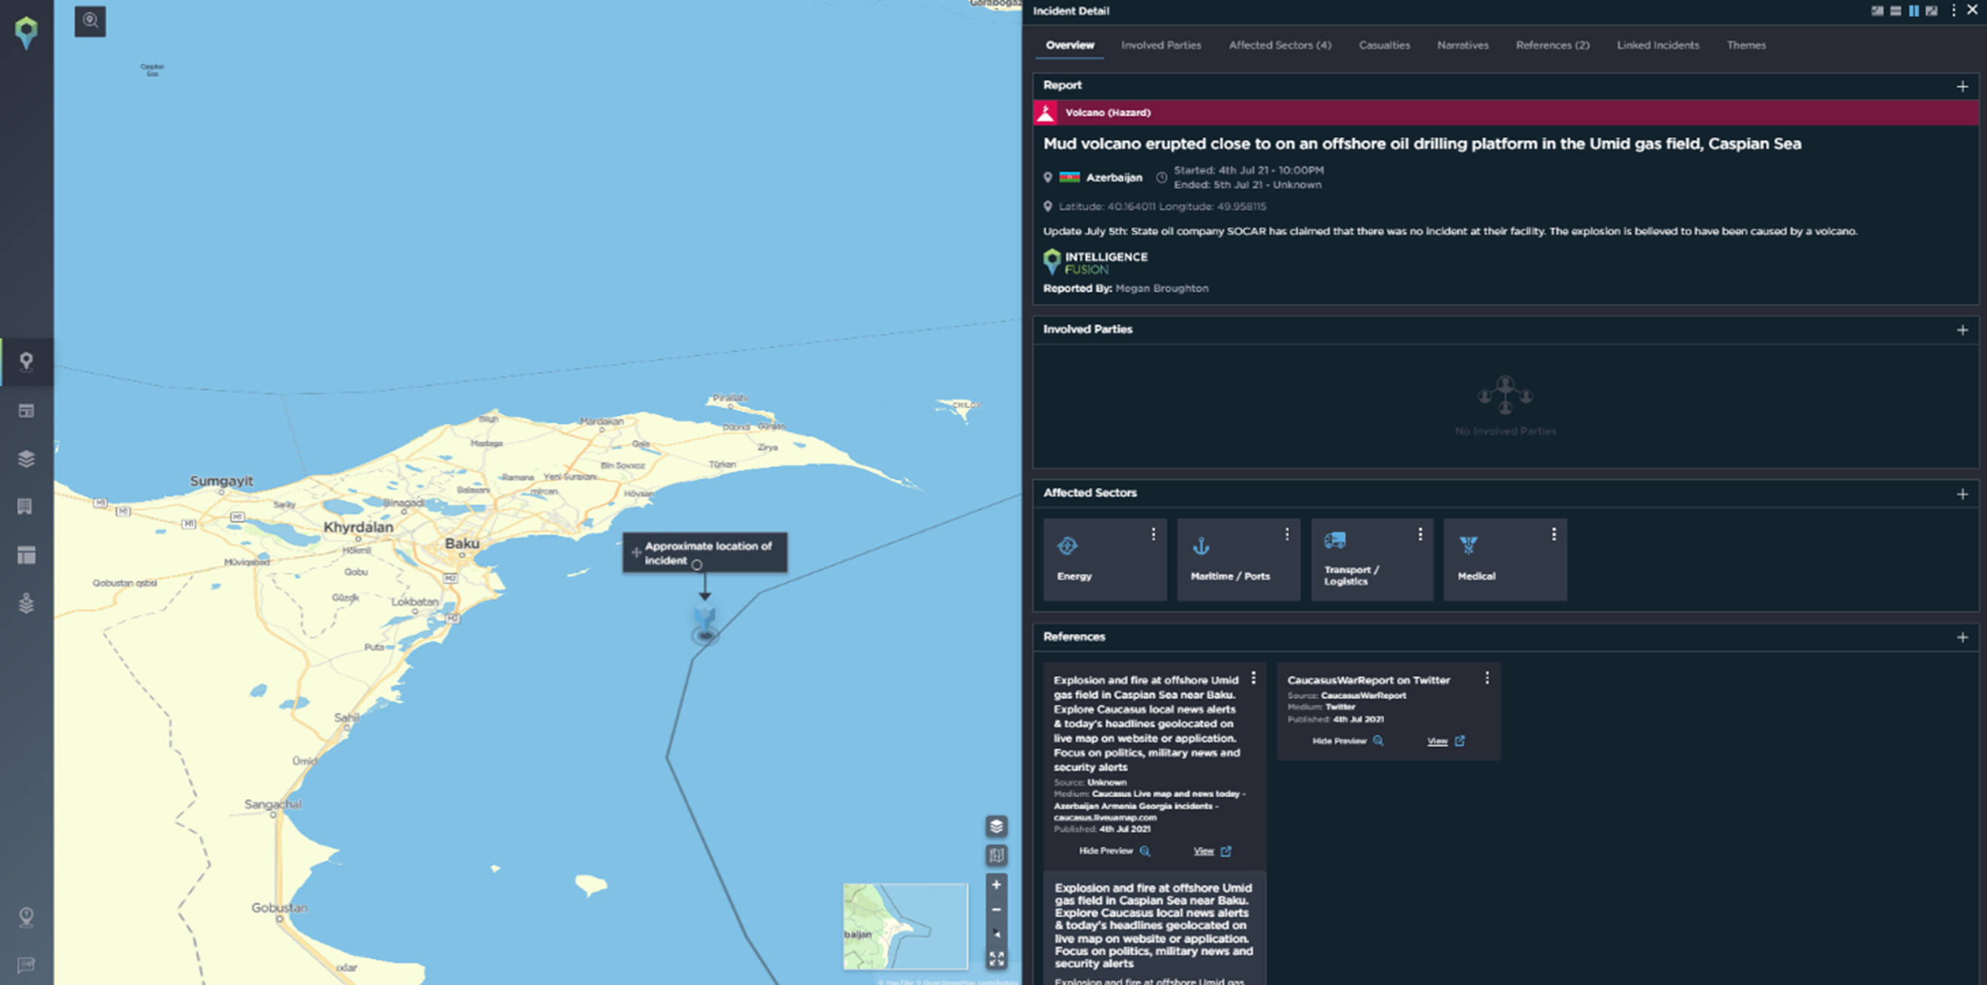Select the expand panel layout icon
The height and width of the screenshot is (985, 1987).
[x=1931, y=11]
